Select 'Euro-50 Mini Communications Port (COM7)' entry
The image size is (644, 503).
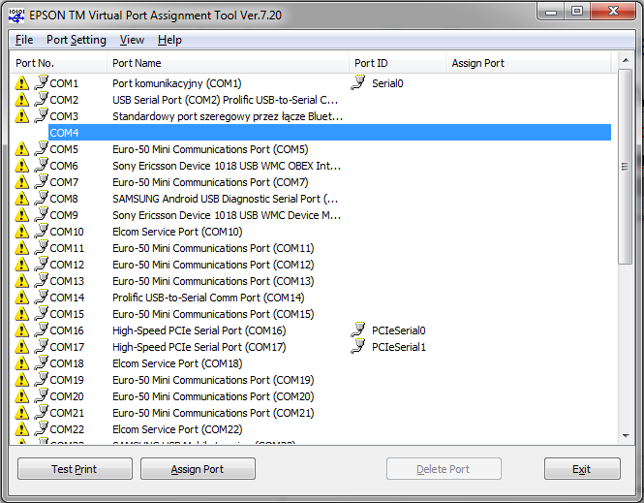(210, 182)
